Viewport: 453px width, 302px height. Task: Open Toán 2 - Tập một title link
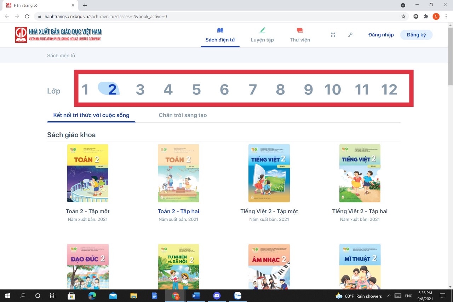88,211
